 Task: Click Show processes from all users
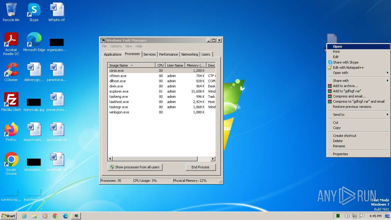tap(135, 167)
